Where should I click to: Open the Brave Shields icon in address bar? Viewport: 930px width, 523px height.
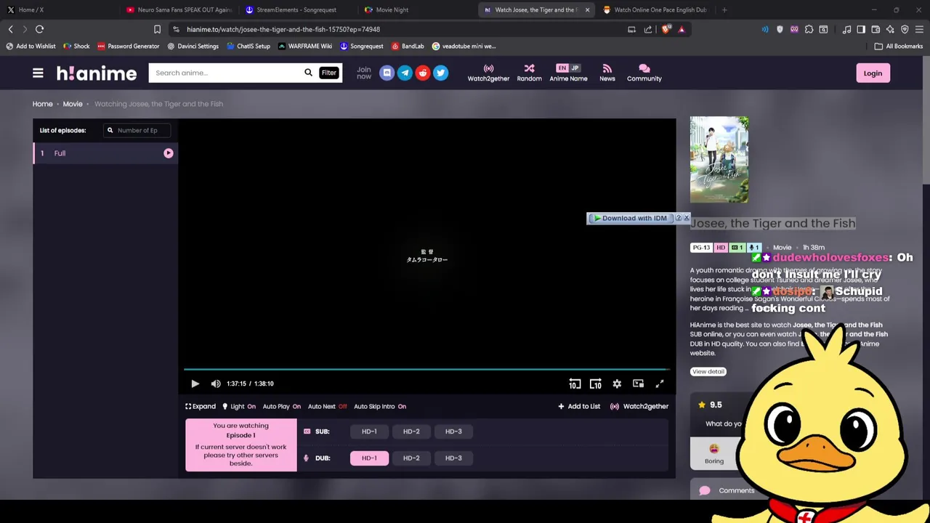pyautogui.click(x=666, y=29)
